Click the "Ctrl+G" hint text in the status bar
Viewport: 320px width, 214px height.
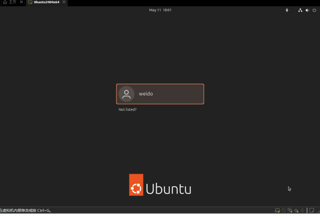43,210
